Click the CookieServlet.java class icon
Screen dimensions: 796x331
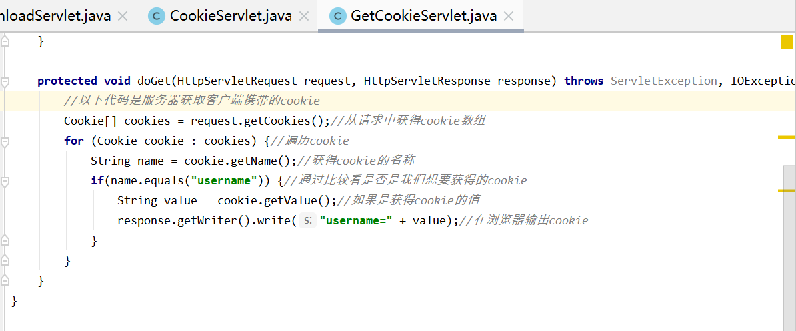157,16
